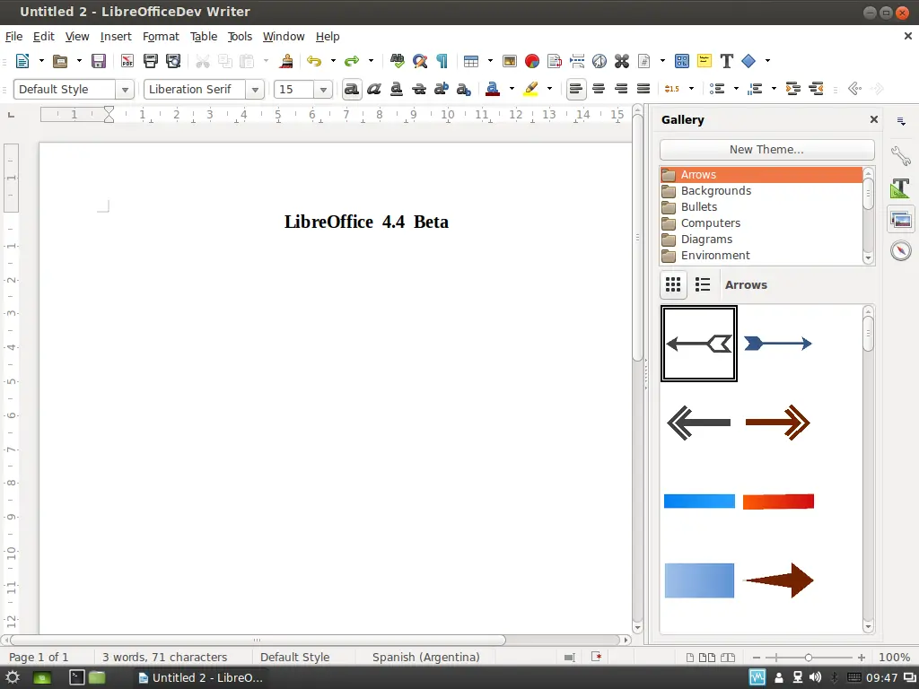
Task: Select the Diagrams gallery theme
Action: point(761,240)
